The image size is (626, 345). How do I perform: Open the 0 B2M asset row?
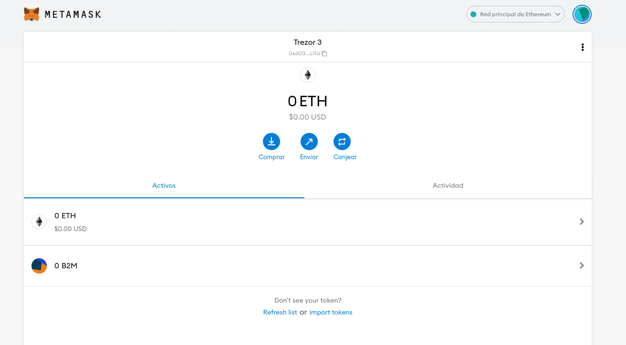(308, 265)
